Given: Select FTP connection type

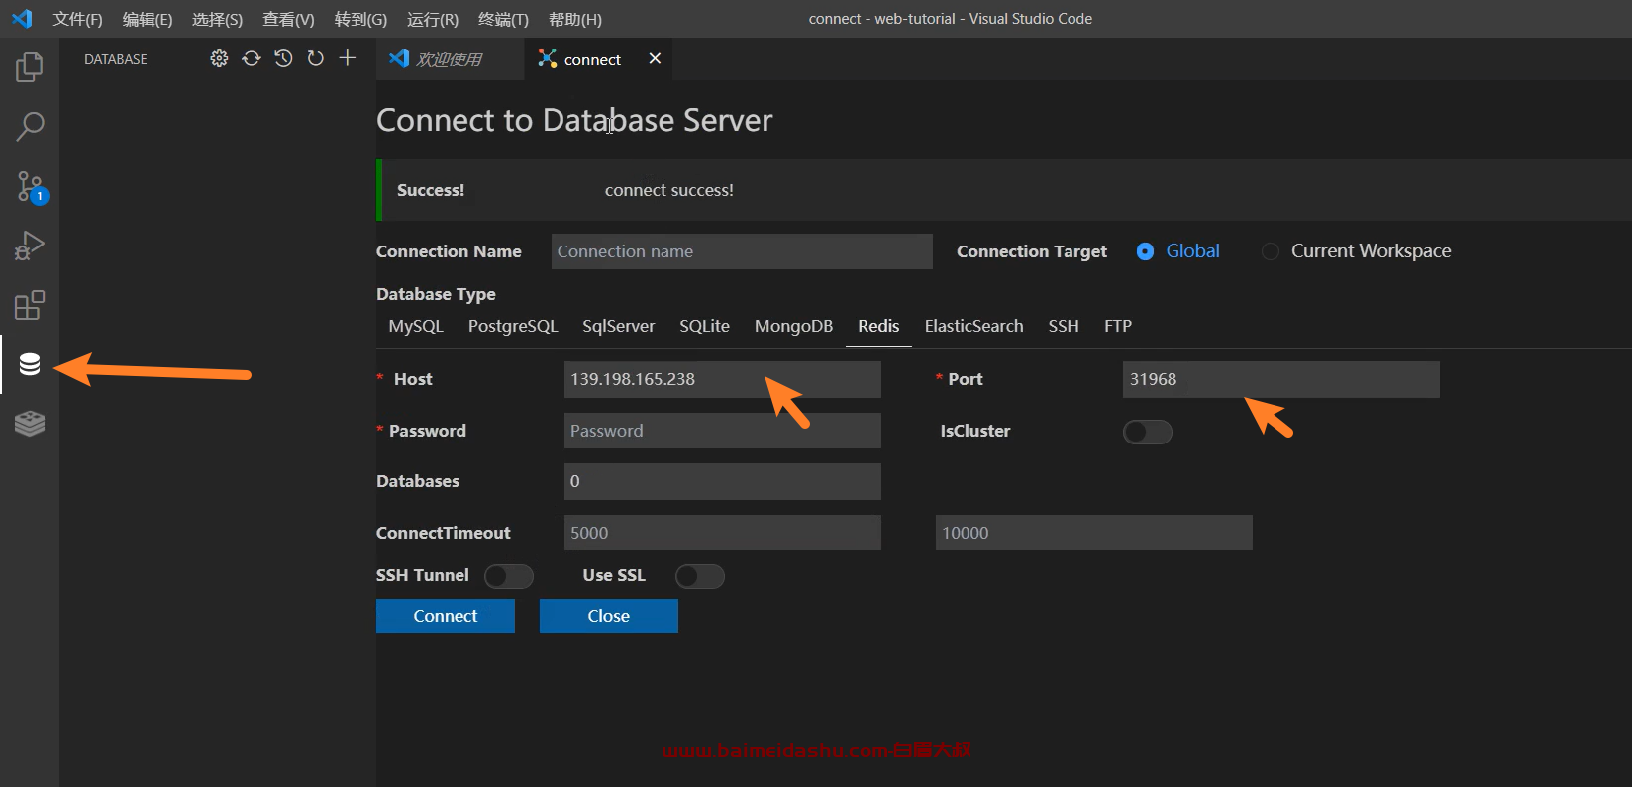Looking at the screenshot, I should (1118, 326).
